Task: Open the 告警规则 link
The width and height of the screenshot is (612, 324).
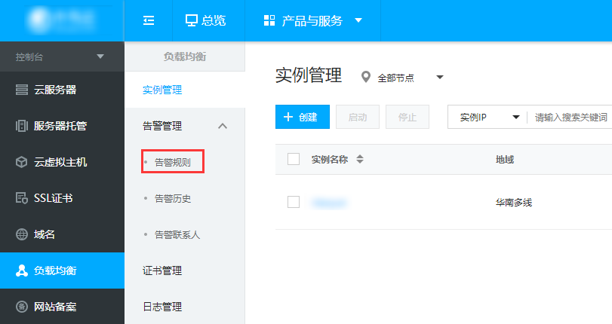Action: [x=173, y=162]
